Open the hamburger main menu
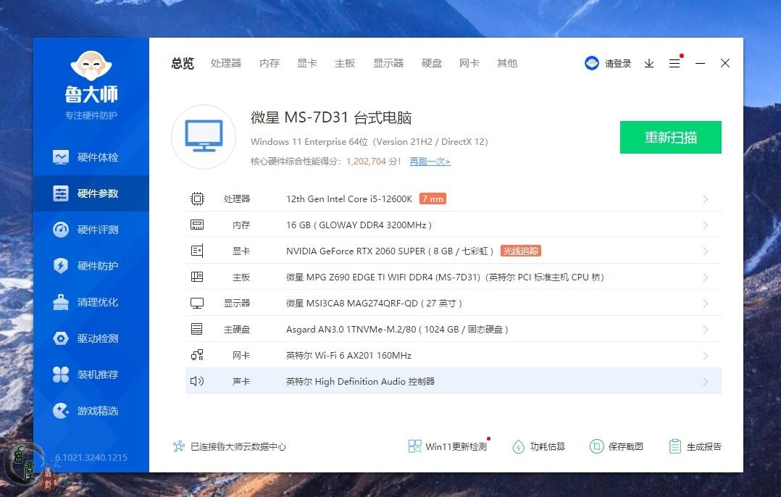Screen dimensions: 781x497 [674, 64]
